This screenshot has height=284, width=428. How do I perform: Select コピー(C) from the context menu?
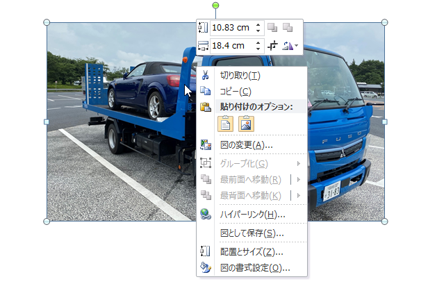pyautogui.click(x=236, y=91)
